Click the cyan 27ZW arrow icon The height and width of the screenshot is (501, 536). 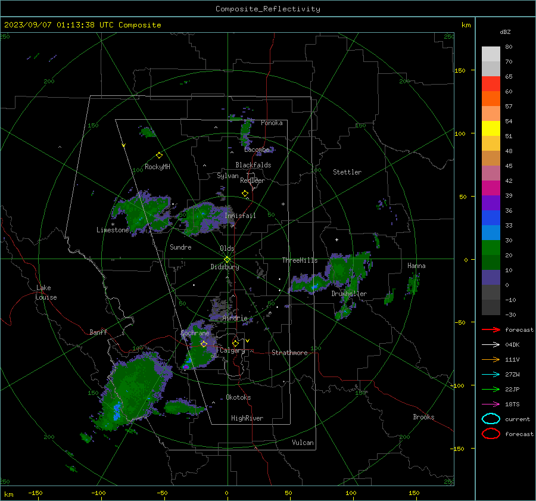pos(491,375)
